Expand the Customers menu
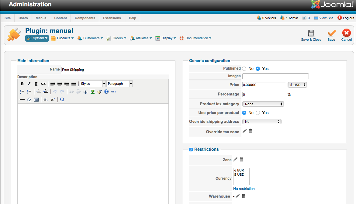The image size is (356, 204). (90, 38)
